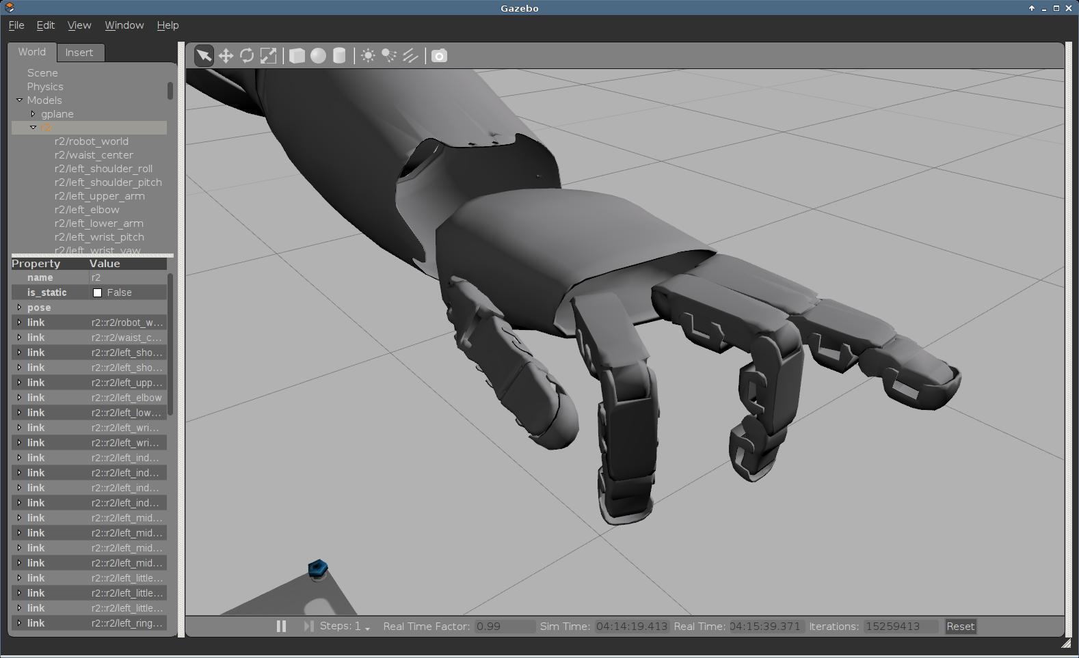
Task: Open the Edit menu
Action: (46, 25)
